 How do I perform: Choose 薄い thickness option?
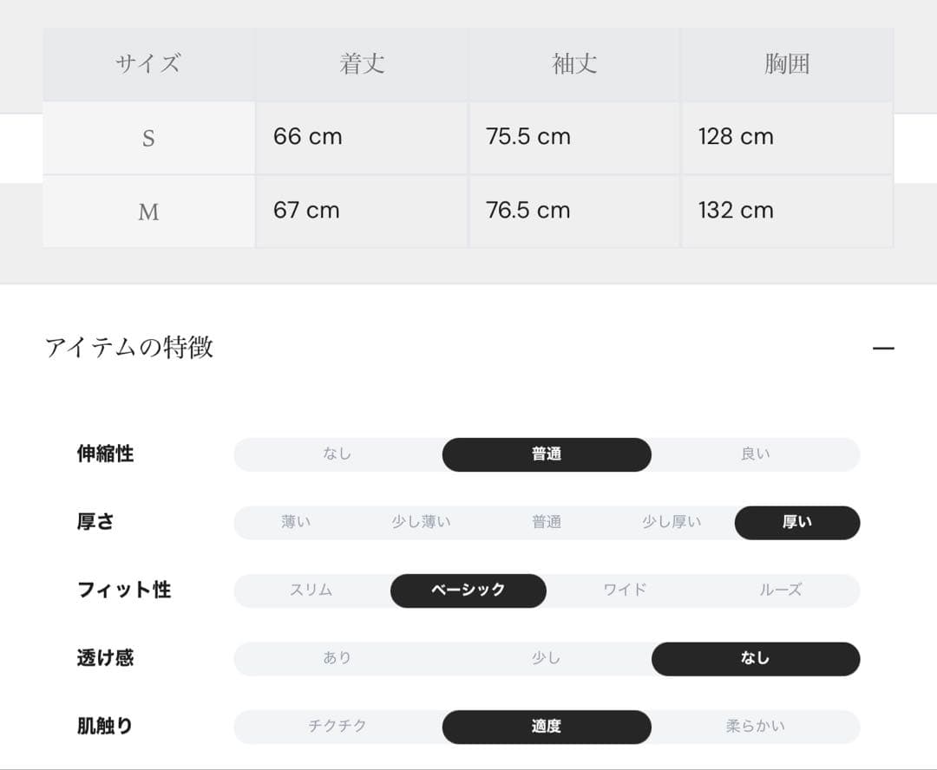pos(296,522)
